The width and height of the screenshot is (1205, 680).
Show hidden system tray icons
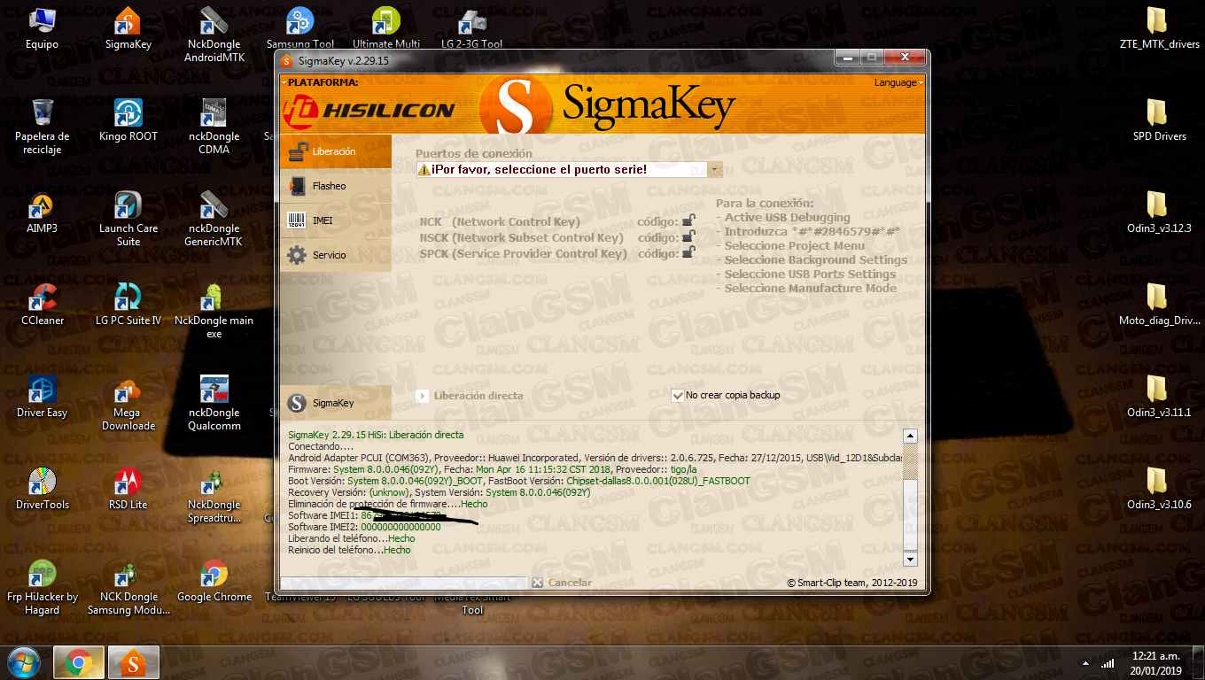click(1085, 663)
